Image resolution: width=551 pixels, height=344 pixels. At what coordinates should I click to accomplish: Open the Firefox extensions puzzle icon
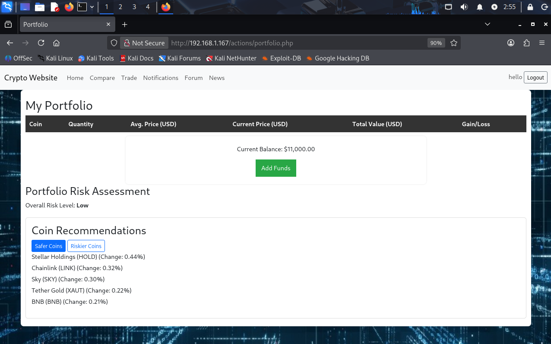(526, 43)
